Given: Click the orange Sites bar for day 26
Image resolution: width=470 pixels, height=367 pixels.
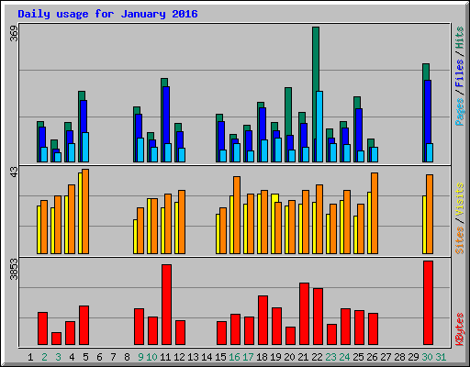Looking at the screenshot, I should [x=375, y=213].
